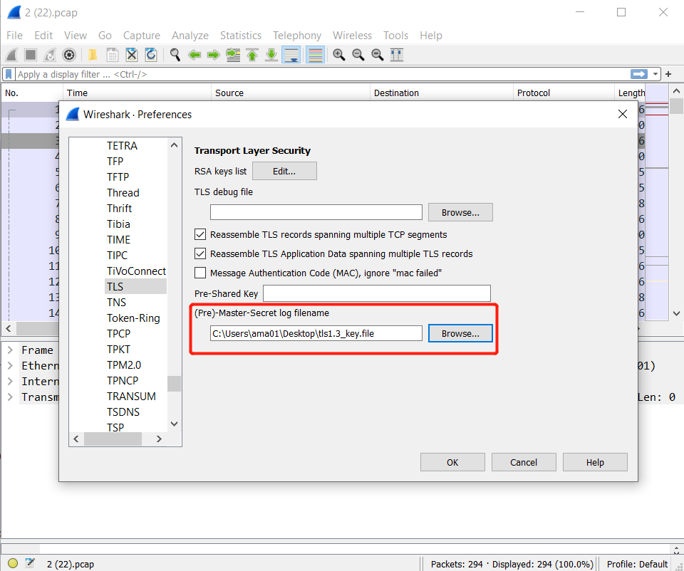Click the reload capture file icon
684x571 pixels.
coord(150,55)
